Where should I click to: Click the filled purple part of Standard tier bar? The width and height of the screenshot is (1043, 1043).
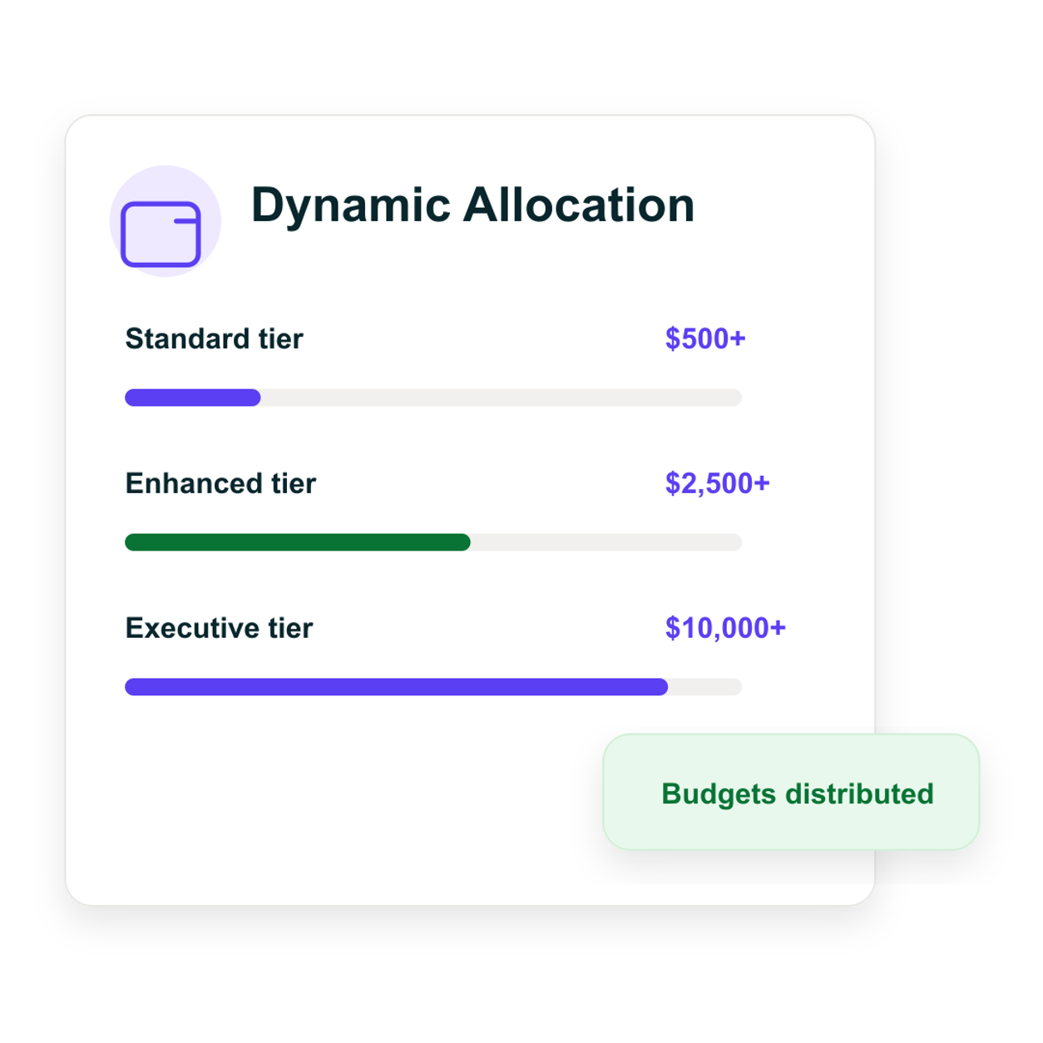(x=193, y=398)
